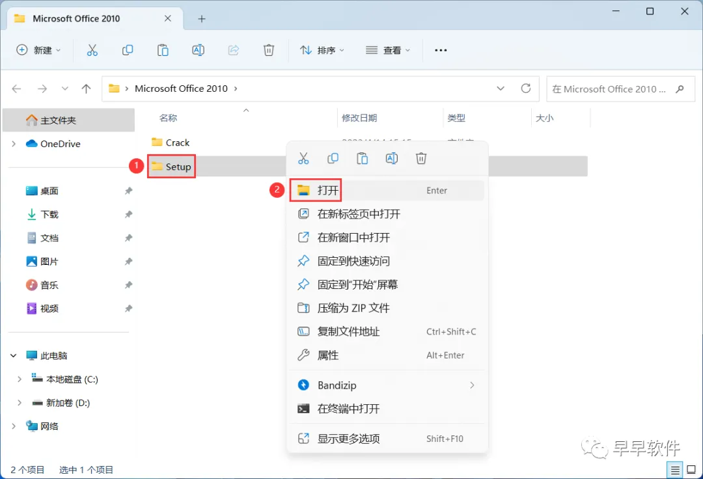The width and height of the screenshot is (703, 479).
Task: Open the 排序 sort dropdown
Action: (x=322, y=50)
